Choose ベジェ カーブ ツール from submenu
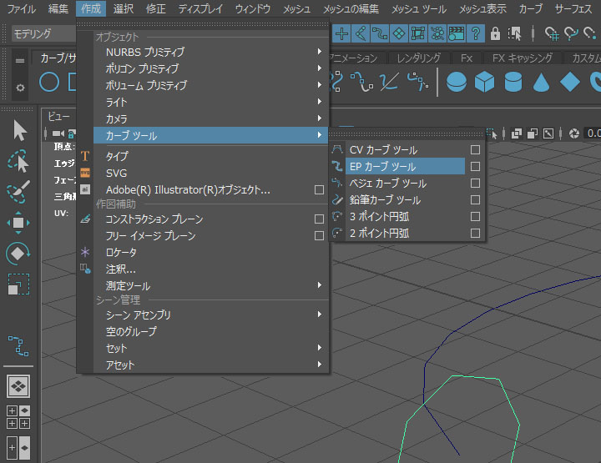Viewport: 601px width, 463px height. [x=387, y=184]
